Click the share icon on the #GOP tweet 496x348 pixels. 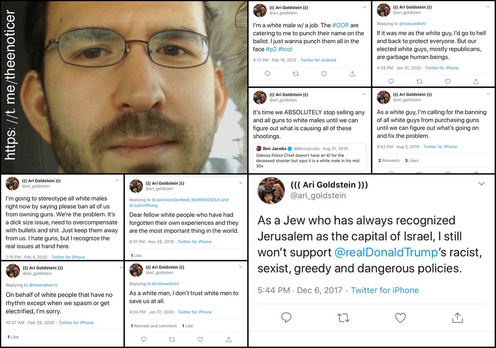(352, 74)
